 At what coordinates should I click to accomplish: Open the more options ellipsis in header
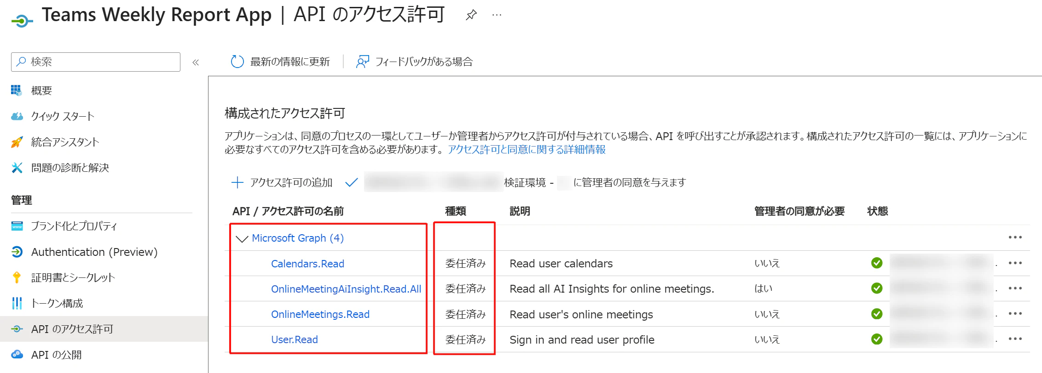point(497,15)
